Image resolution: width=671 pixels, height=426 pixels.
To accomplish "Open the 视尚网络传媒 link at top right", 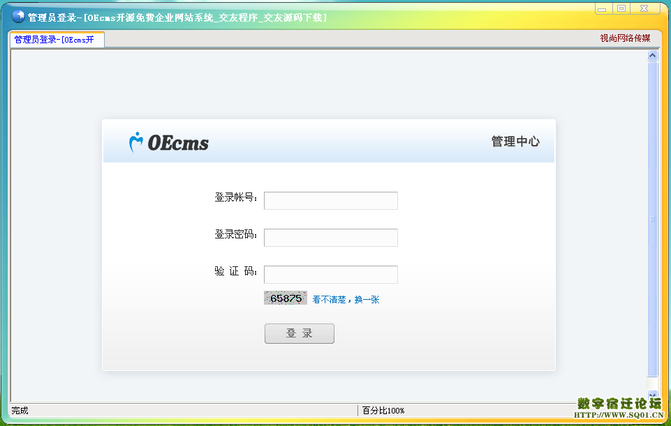I will pyautogui.click(x=625, y=38).
